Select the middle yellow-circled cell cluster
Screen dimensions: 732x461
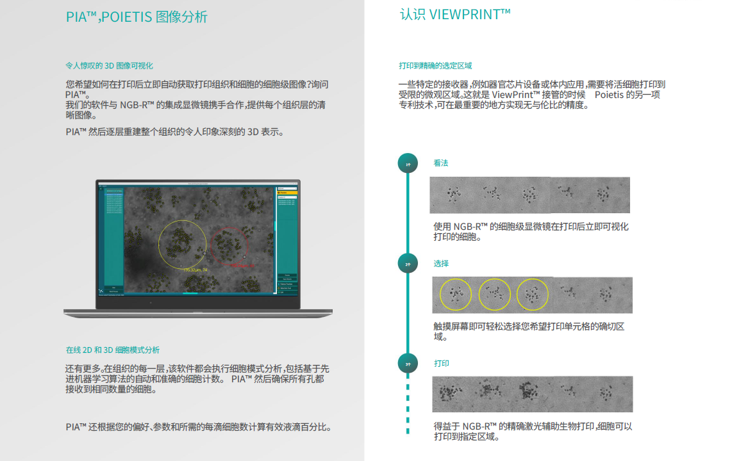point(494,295)
